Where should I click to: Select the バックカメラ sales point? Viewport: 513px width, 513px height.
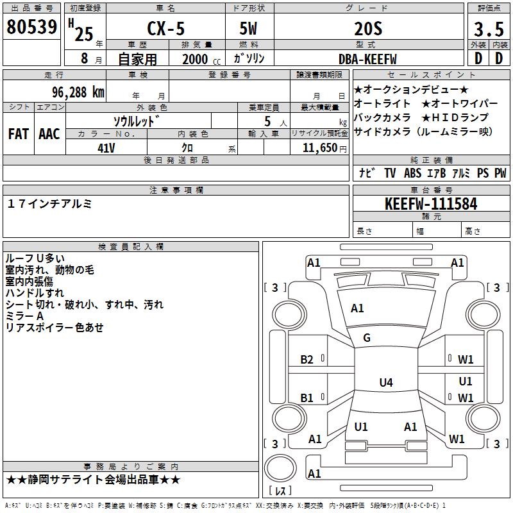(x=382, y=117)
